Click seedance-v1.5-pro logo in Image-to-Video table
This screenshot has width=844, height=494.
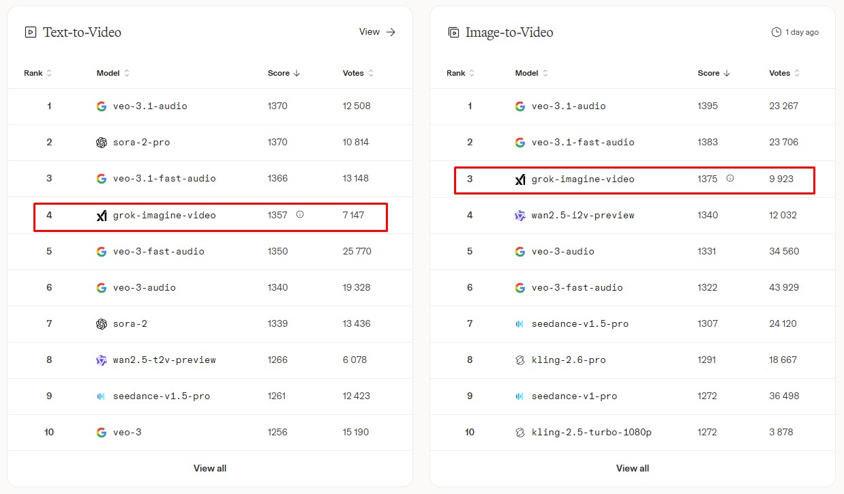click(520, 324)
